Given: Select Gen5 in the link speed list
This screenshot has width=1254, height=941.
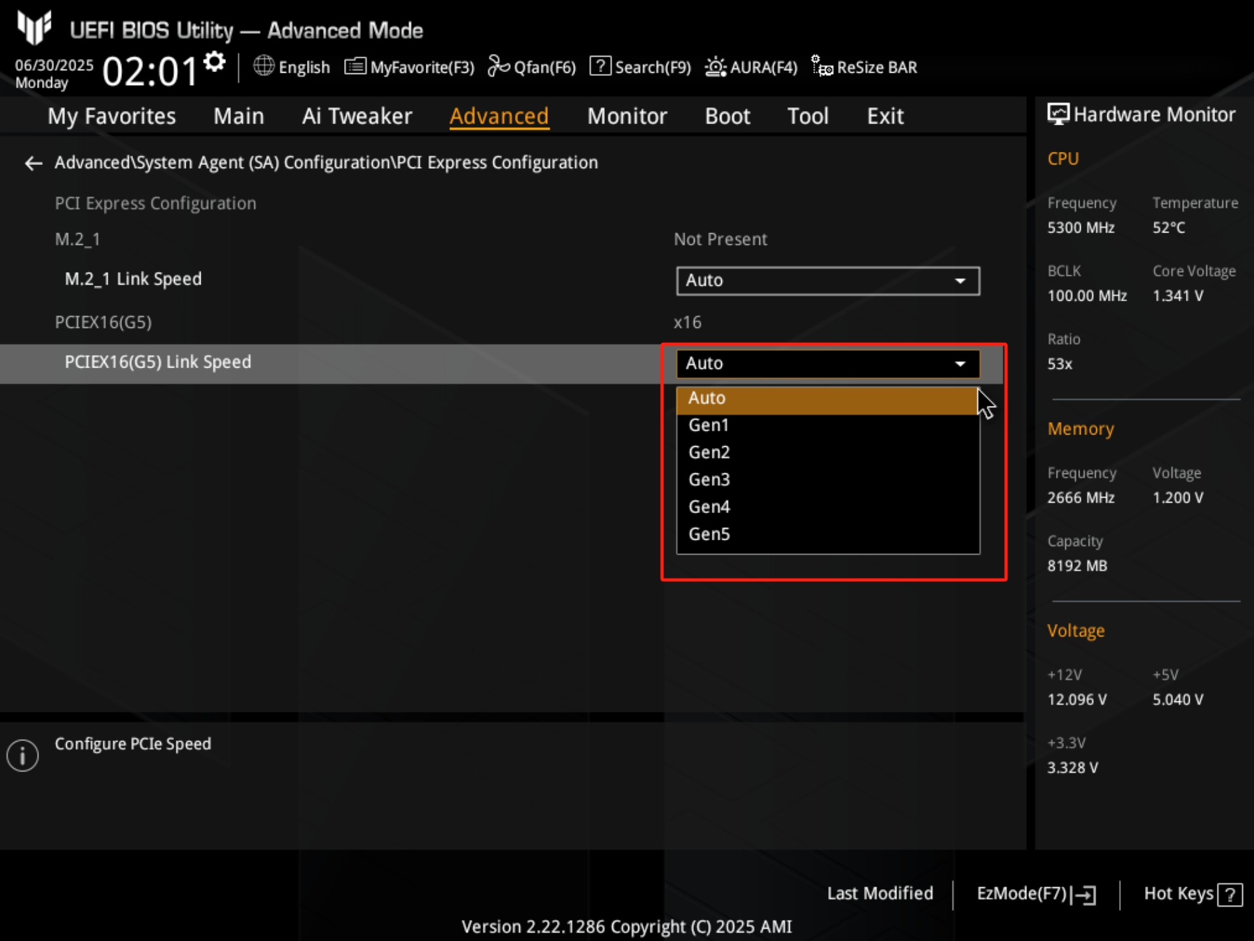Looking at the screenshot, I should click(x=709, y=534).
